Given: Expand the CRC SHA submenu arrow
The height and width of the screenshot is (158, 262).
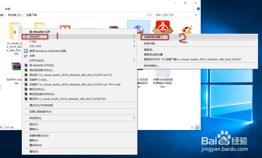Looking at the screenshot, I should [x=134, y=46].
